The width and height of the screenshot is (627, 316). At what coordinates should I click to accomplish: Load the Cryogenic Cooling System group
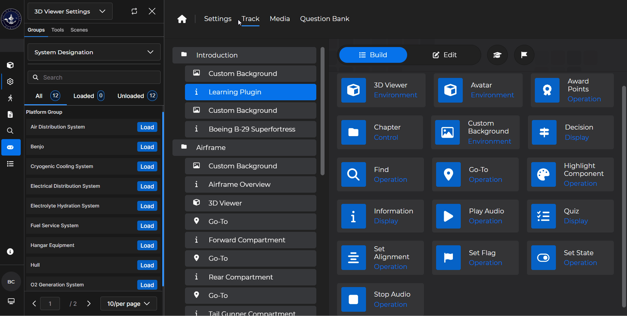(147, 166)
